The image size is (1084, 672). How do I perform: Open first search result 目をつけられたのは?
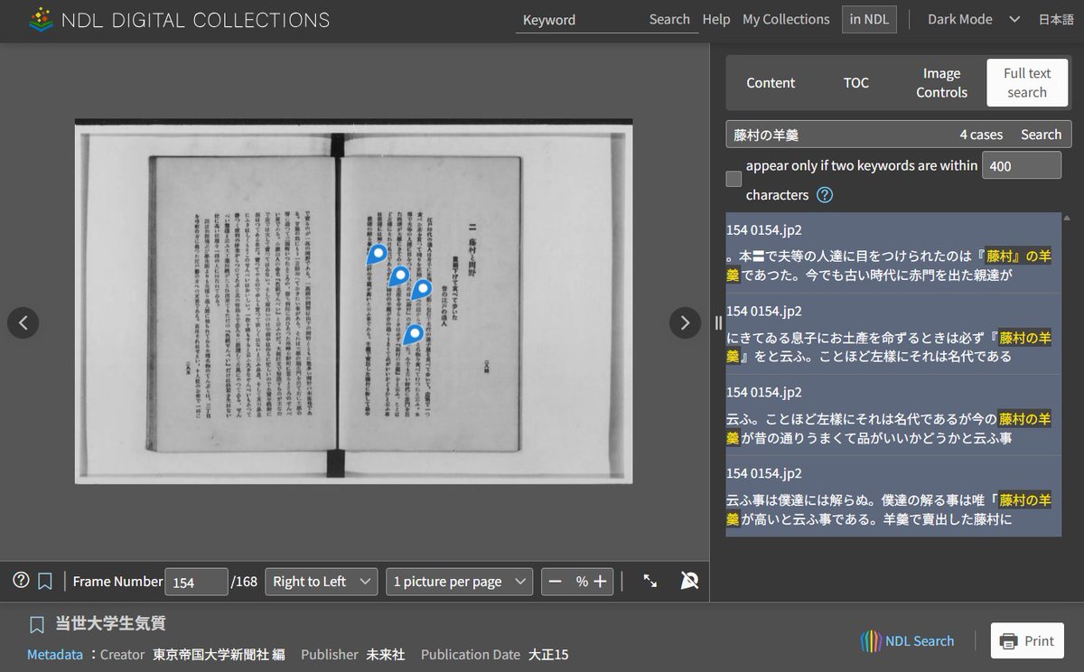[893, 252]
